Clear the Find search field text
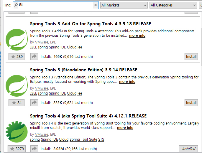 [96, 5]
